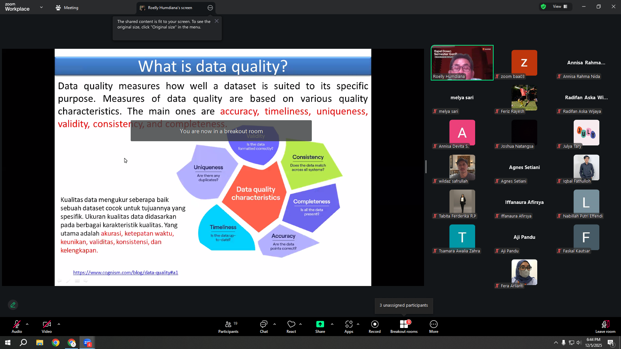The height and width of the screenshot is (349, 621).
Task: Unmute microphone with the Audio button
Action: 17,327
